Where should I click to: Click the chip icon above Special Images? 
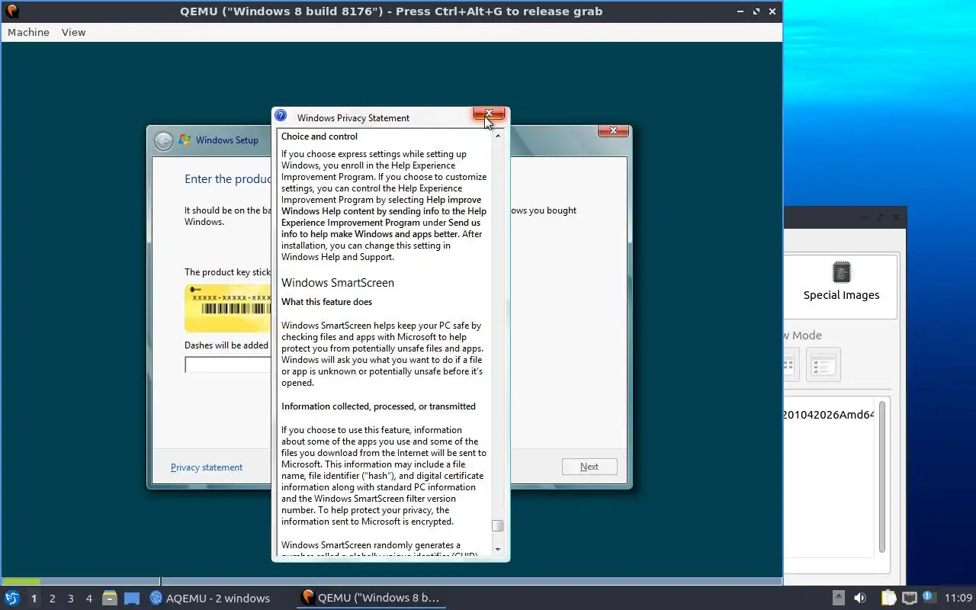(842, 272)
